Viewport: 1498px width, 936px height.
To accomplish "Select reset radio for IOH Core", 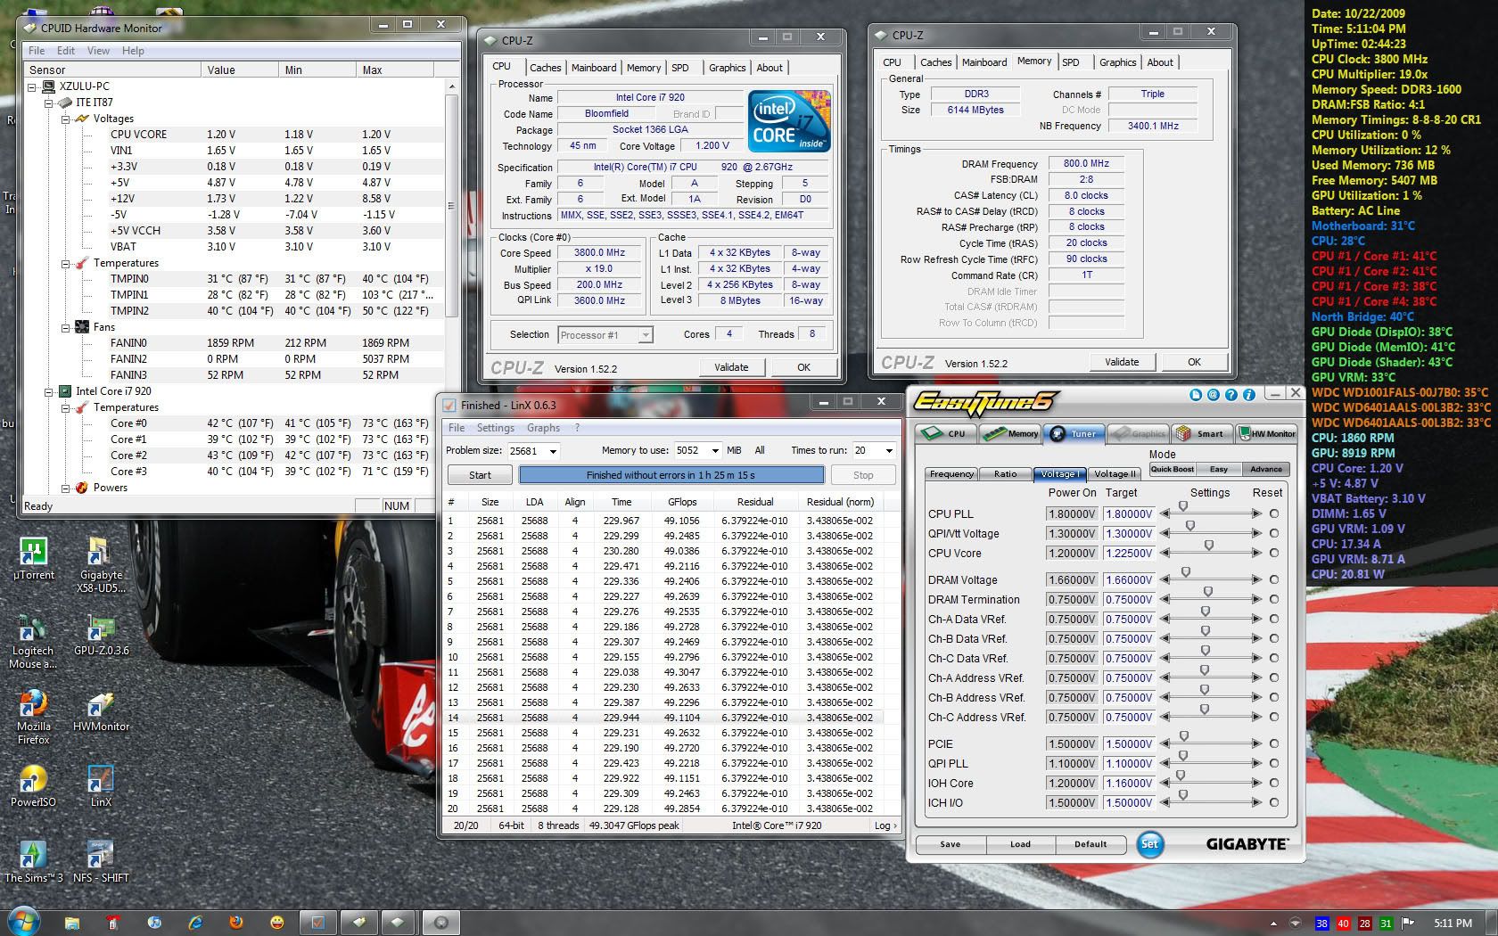I will (x=1274, y=783).
